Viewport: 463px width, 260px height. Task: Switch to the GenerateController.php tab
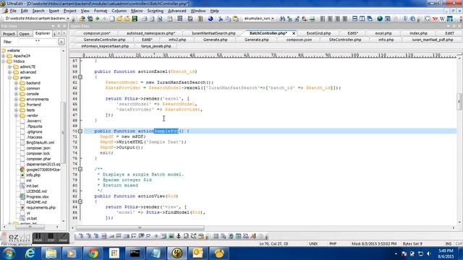tap(104, 40)
